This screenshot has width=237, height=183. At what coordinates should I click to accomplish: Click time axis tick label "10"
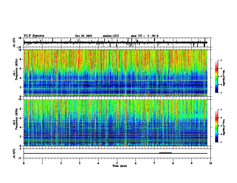click(210, 163)
